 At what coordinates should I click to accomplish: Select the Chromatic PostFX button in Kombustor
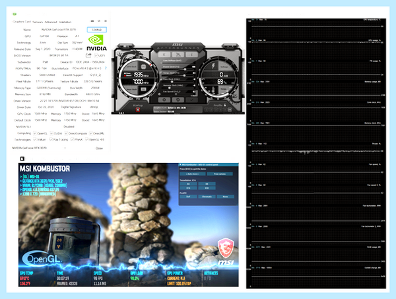tap(207, 197)
